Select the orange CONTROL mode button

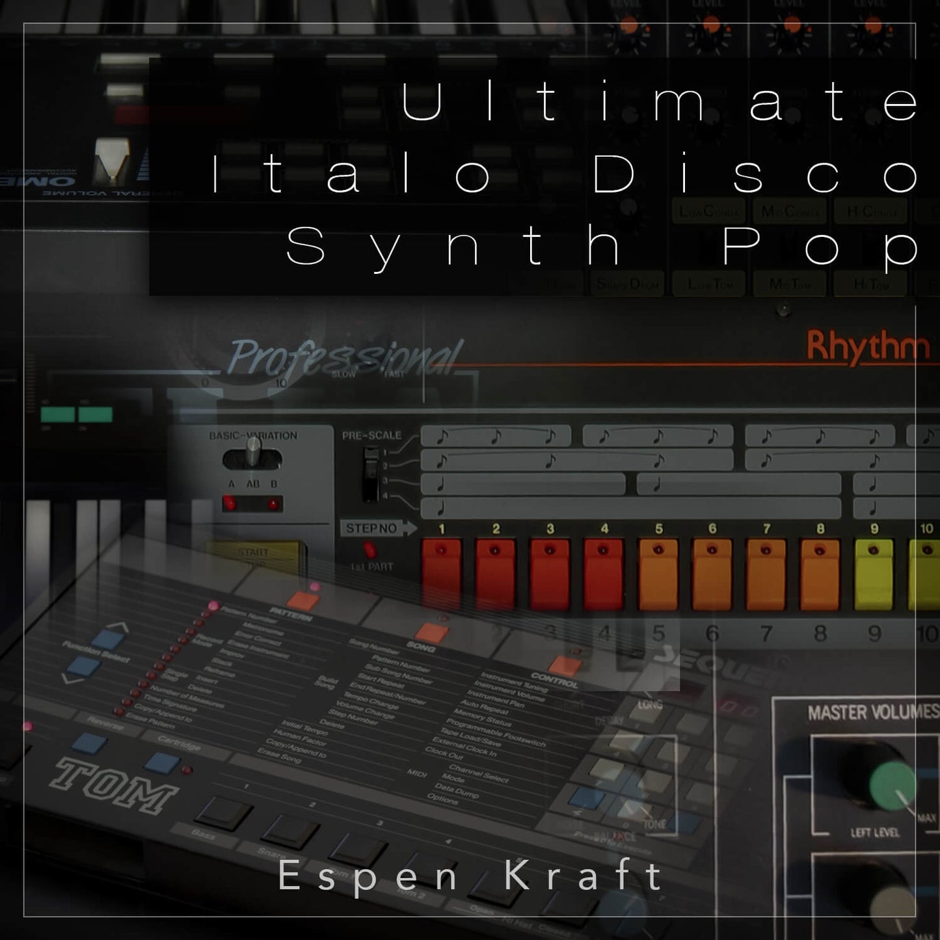pyautogui.click(x=565, y=665)
